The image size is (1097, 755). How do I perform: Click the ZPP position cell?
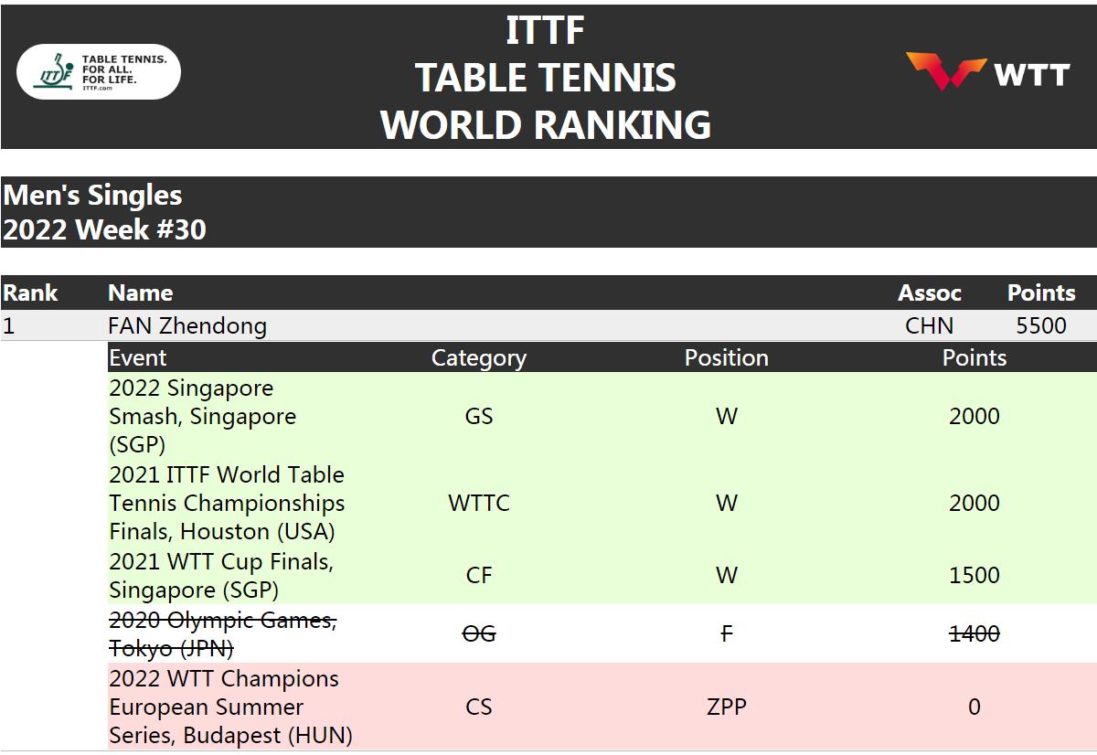[x=726, y=707]
